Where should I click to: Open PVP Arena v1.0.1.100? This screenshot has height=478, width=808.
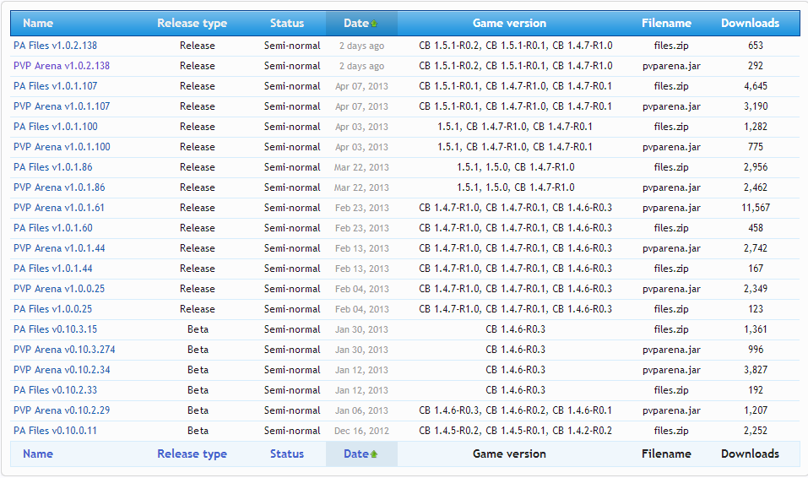pyautogui.click(x=62, y=147)
